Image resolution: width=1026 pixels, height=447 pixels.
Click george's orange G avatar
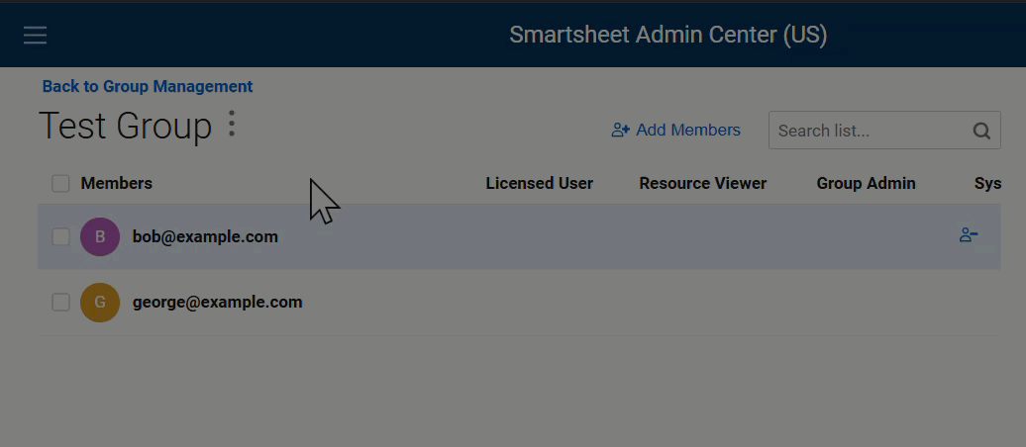100,303
